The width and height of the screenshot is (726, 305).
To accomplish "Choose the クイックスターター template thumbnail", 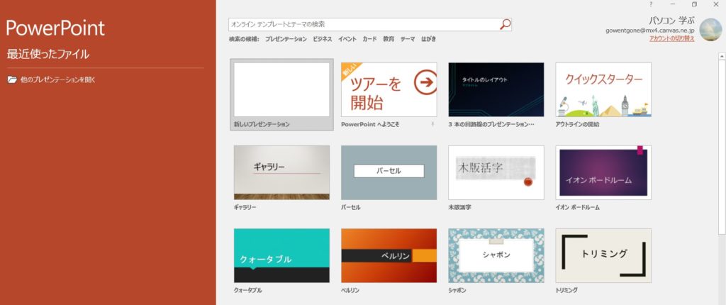I will tap(603, 89).
